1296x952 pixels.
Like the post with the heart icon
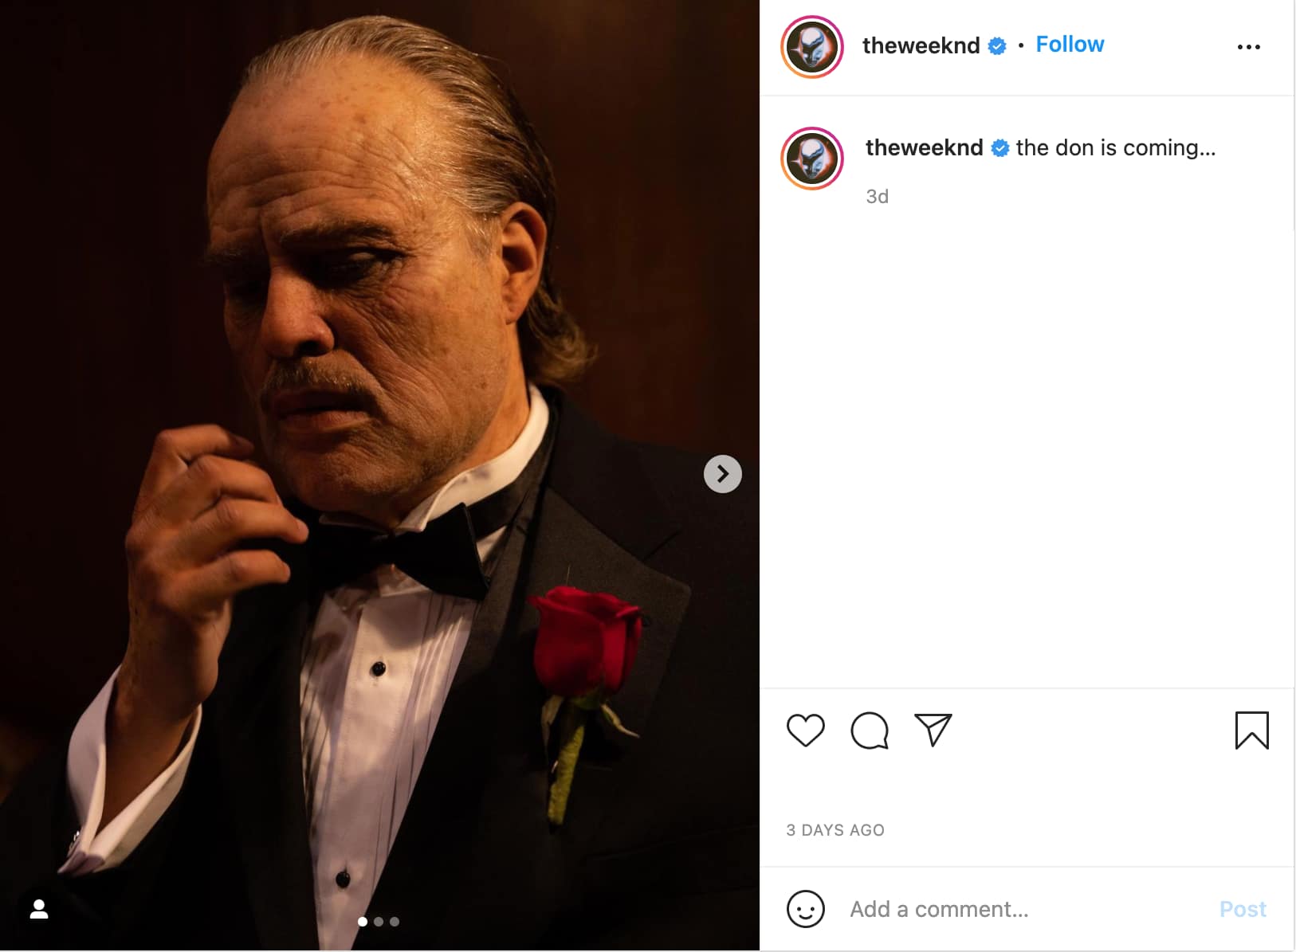tap(806, 731)
